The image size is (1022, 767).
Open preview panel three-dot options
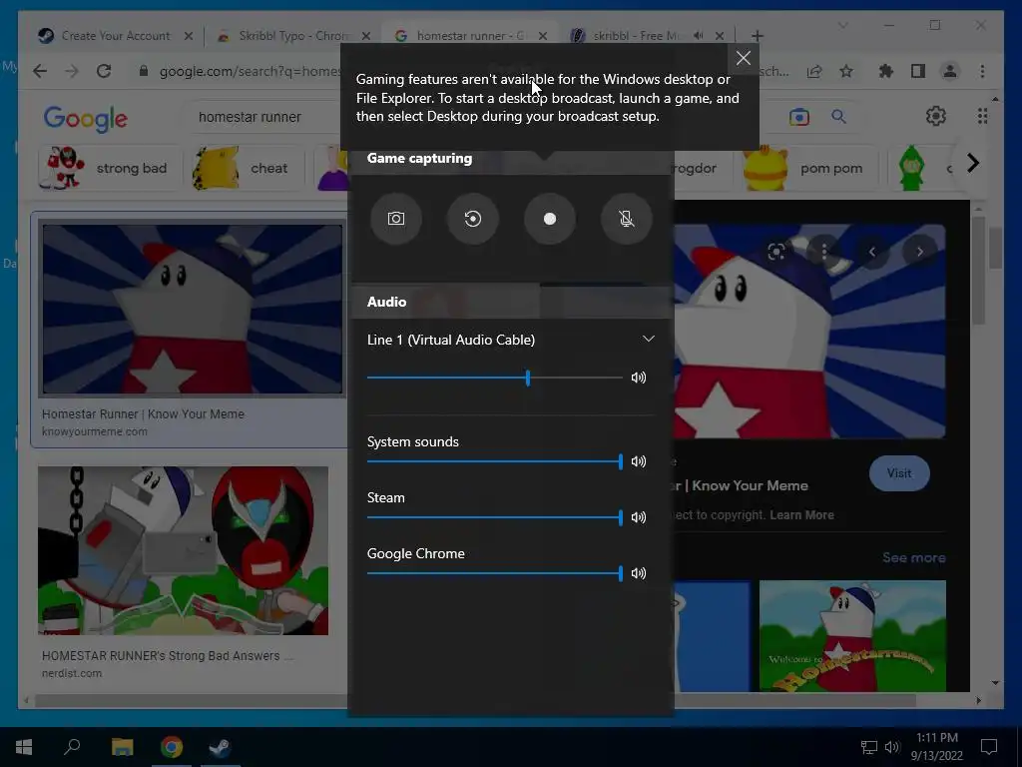click(824, 252)
